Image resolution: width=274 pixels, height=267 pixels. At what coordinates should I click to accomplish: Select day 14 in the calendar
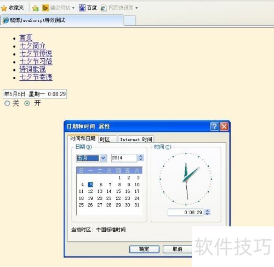109,191
